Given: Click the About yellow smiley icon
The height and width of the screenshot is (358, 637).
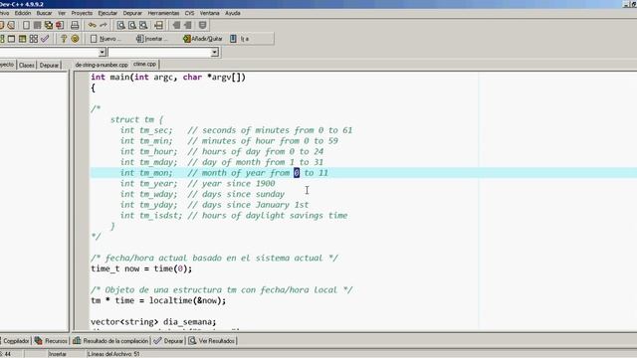Looking at the screenshot, I should pos(75,39).
